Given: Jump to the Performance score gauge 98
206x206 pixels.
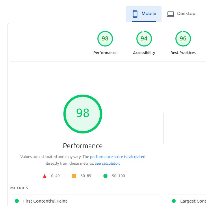Looking at the screenshot, I should (x=105, y=39).
